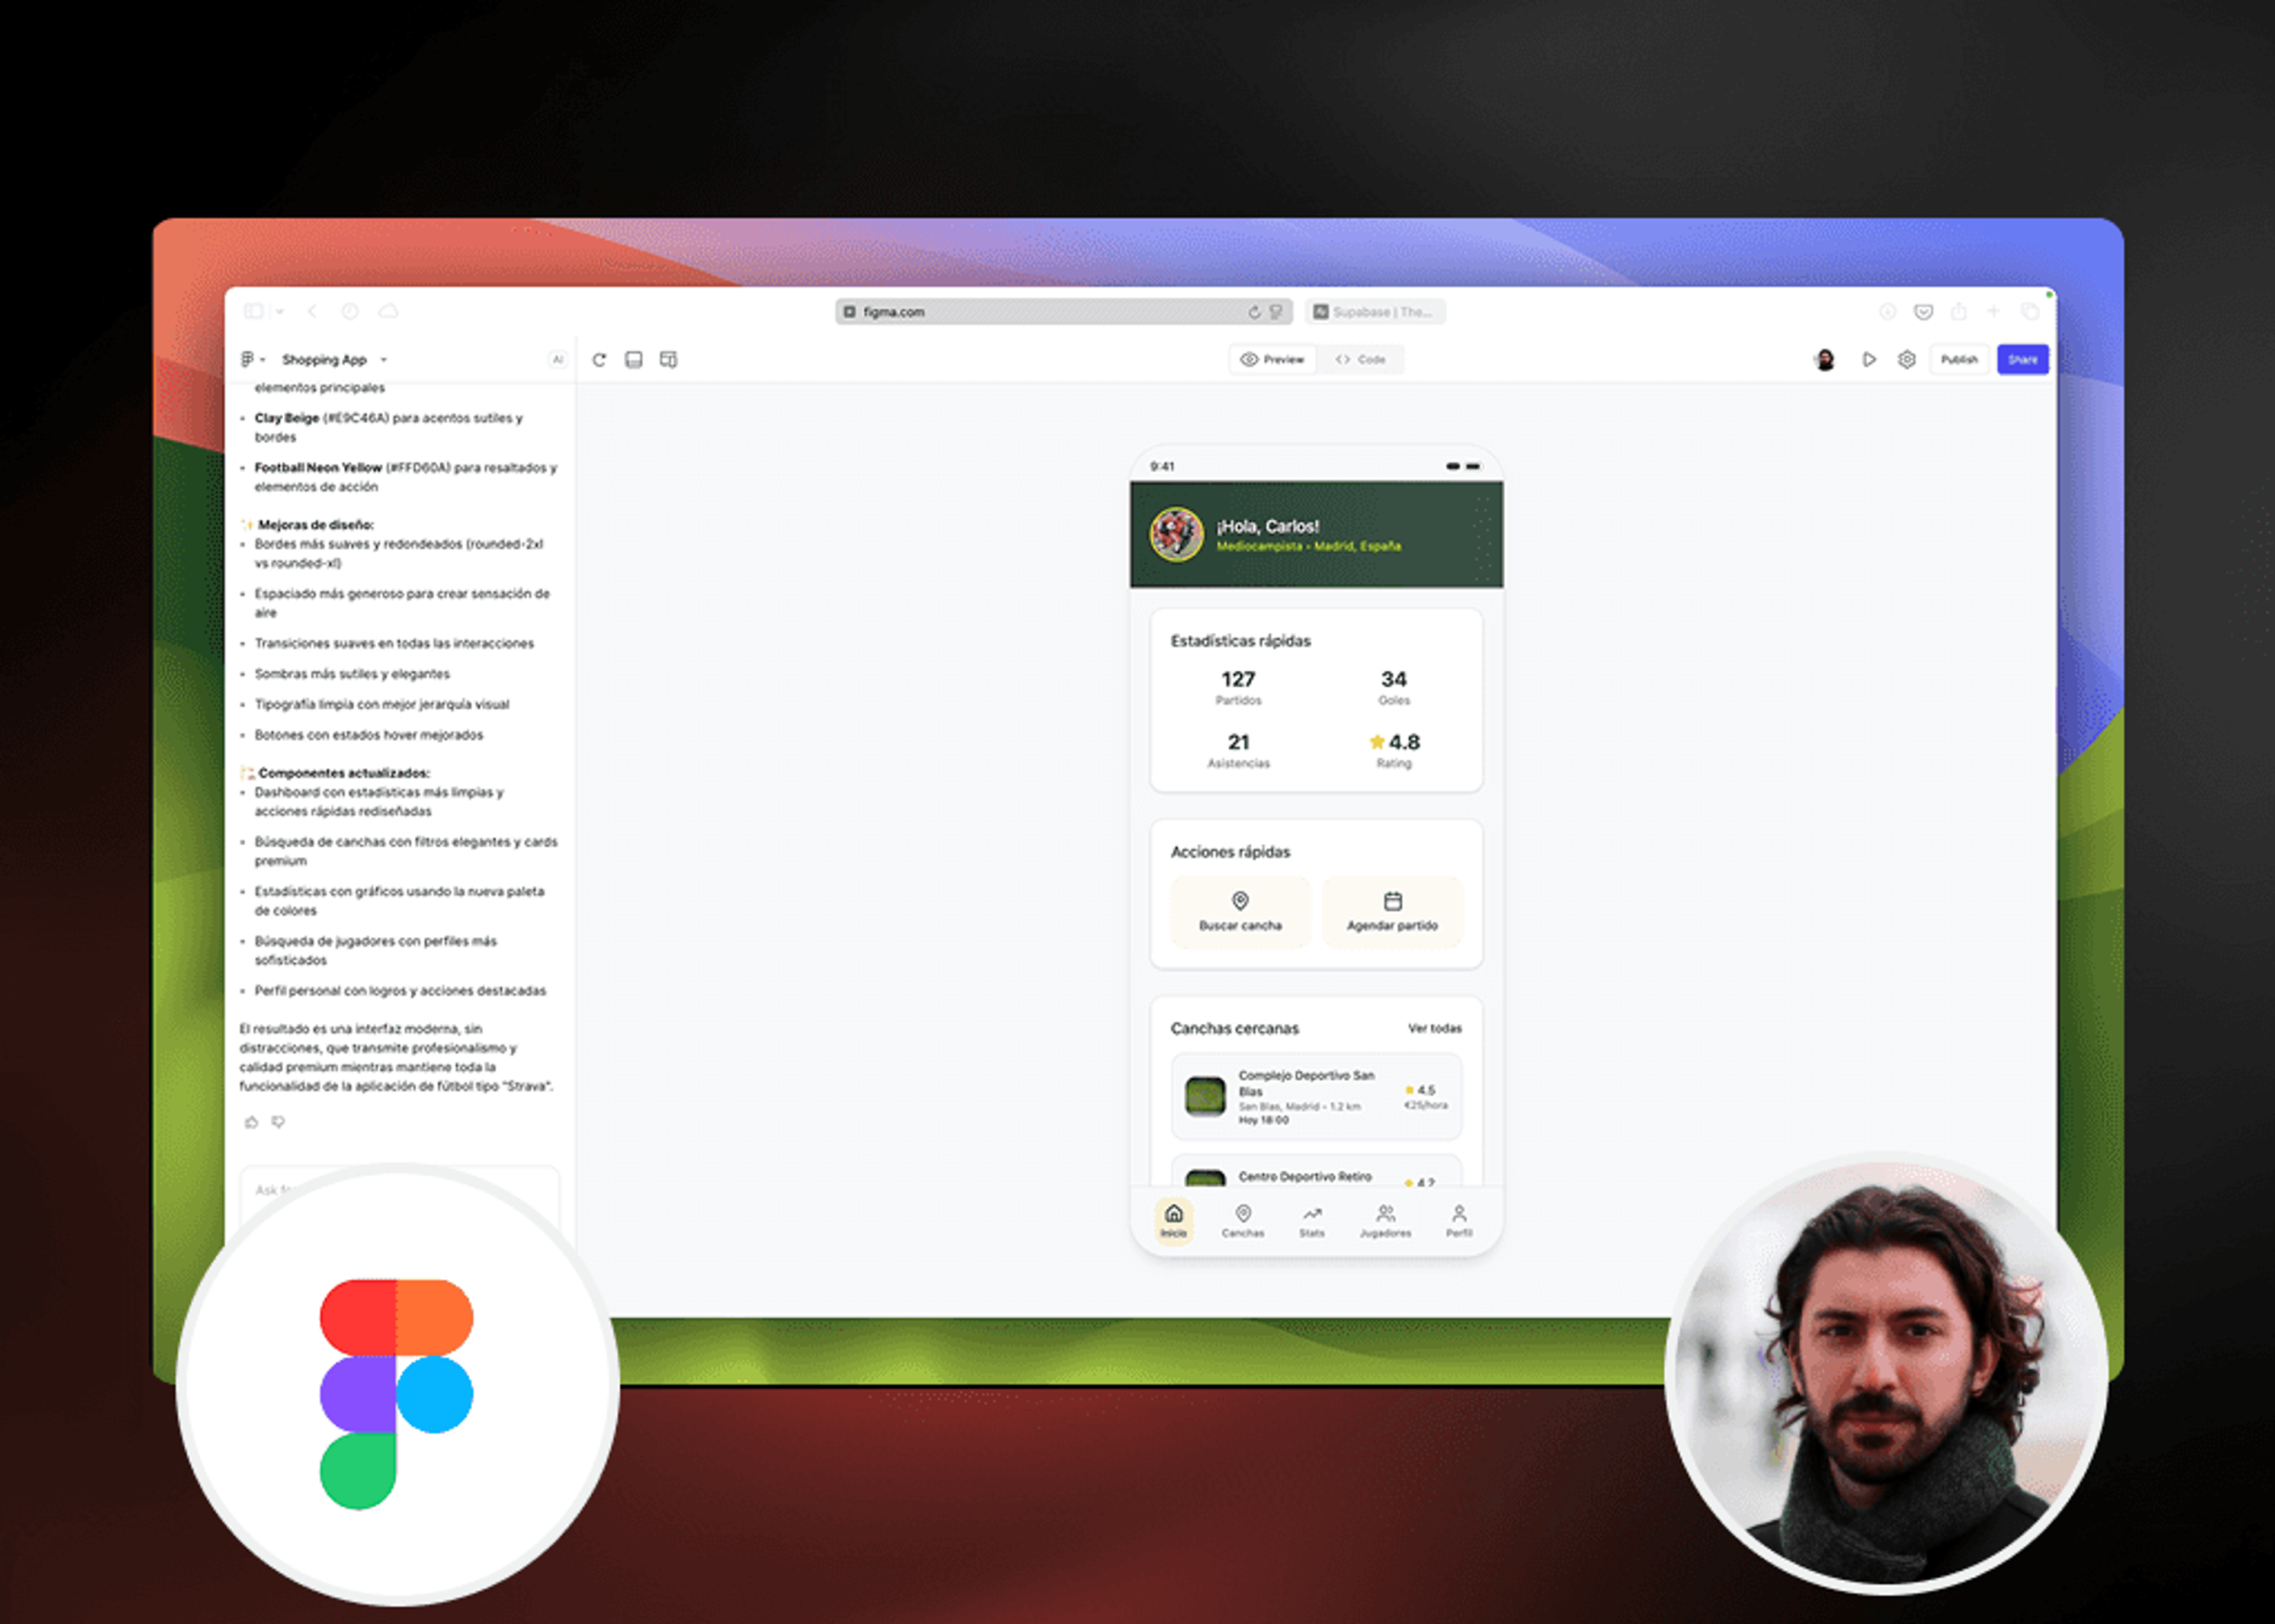Click the 21 Asistencias statistic
The width and height of the screenshot is (2275, 1624).
(1238, 750)
